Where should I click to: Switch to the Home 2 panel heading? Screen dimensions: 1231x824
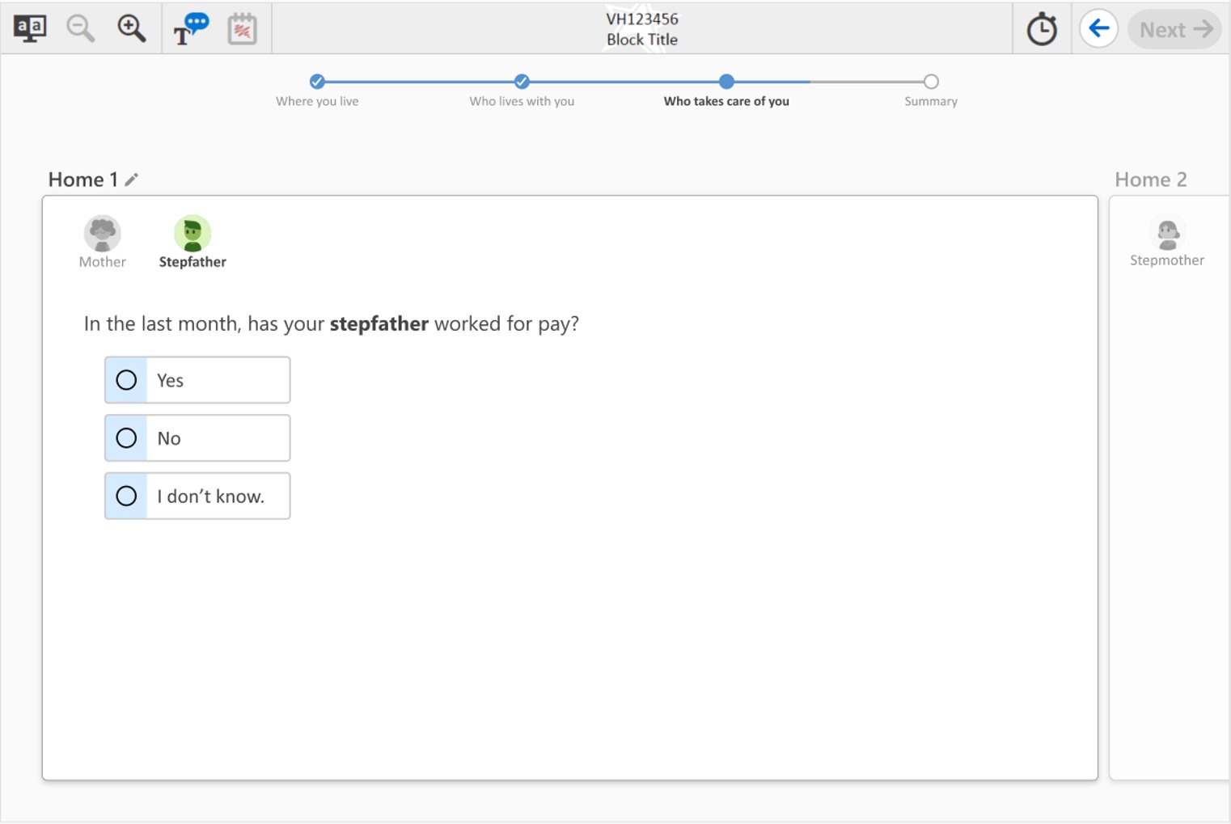coord(1150,180)
